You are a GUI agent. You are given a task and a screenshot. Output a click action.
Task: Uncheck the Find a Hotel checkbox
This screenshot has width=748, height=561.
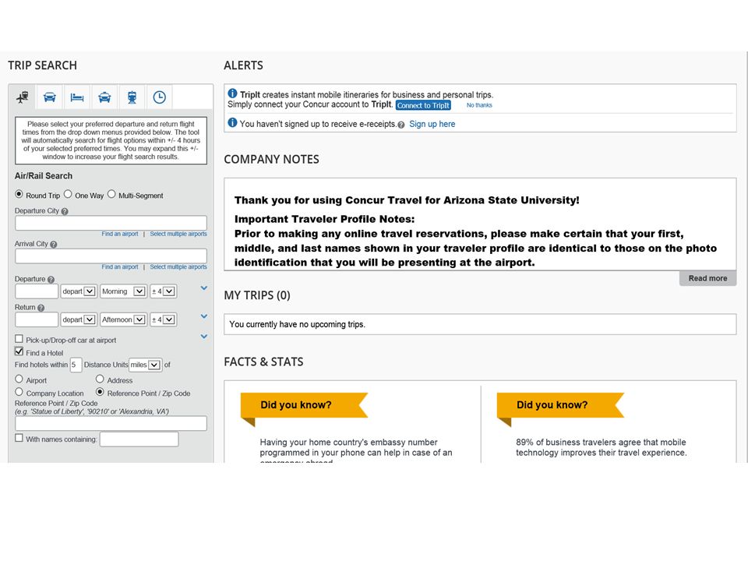coord(19,351)
